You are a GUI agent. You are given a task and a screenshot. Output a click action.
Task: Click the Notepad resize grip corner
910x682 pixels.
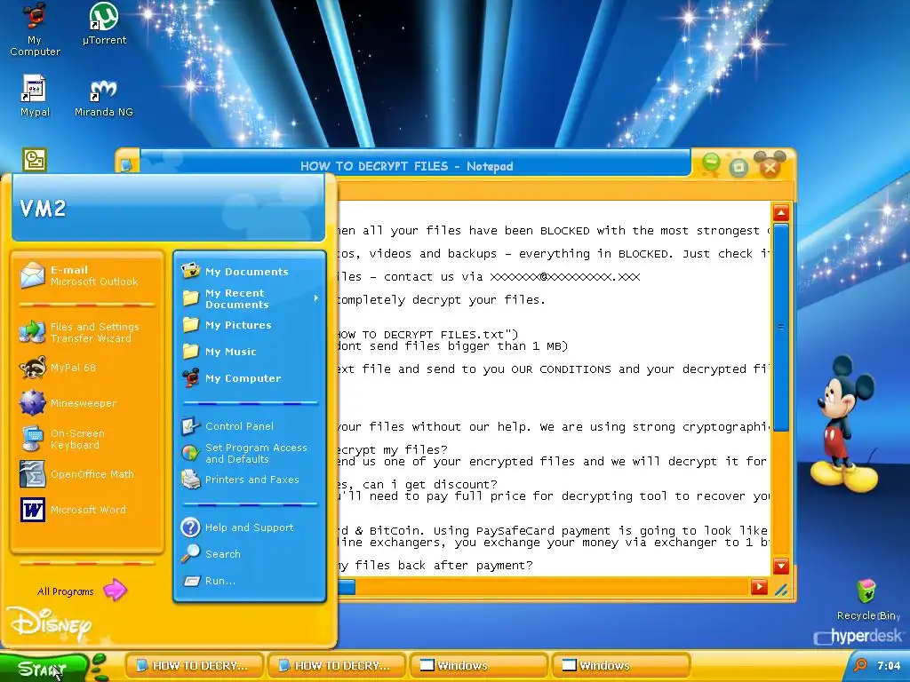781,590
